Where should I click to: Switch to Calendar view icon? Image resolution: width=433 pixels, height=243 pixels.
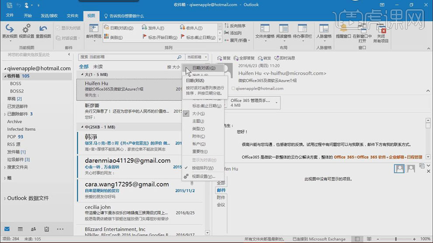pos(20,229)
